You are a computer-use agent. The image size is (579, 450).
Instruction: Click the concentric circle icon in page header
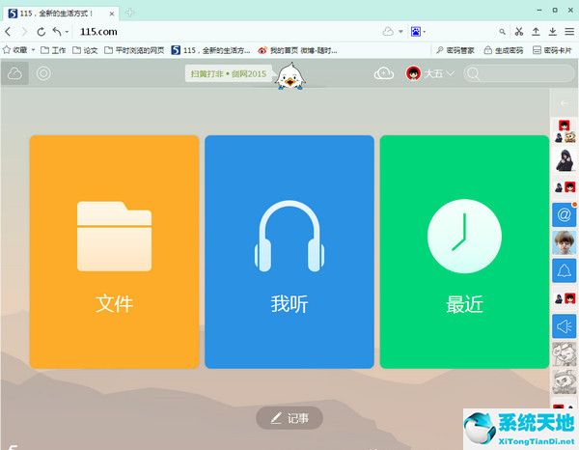(x=43, y=73)
